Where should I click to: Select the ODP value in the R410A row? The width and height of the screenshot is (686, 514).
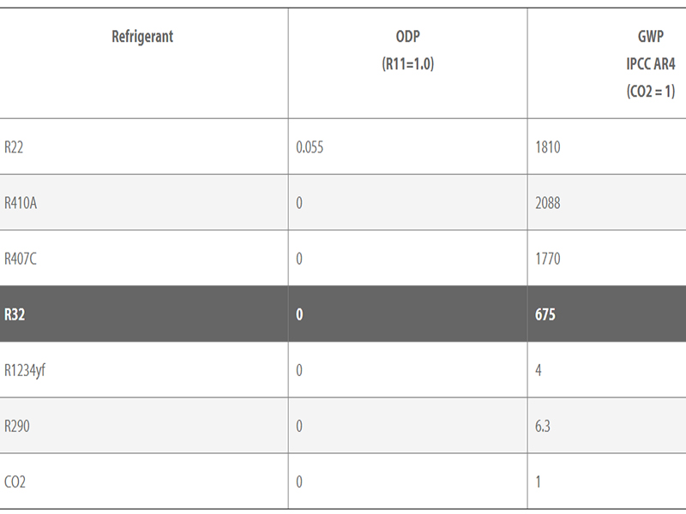tap(299, 203)
